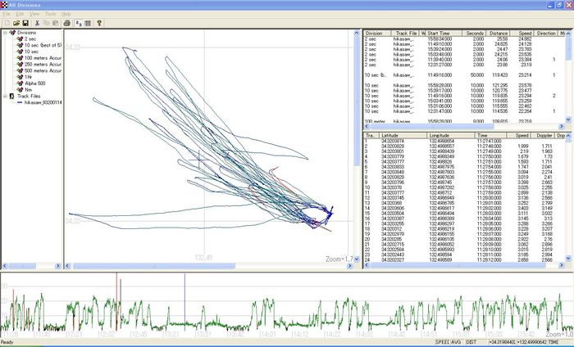The height and width of the screenshot is (347, 574).
Task: Click the New file toolbar icon
Action: [5, 23]
